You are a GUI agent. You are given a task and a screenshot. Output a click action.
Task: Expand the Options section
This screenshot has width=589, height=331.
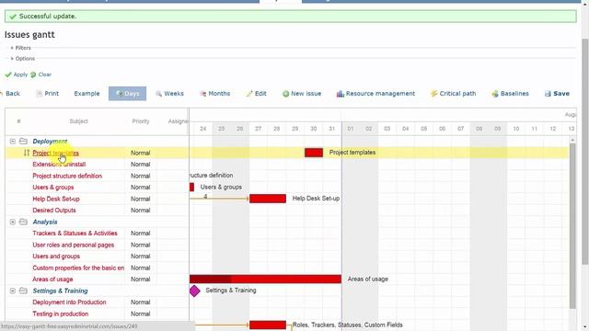click(x=22, y=59)
